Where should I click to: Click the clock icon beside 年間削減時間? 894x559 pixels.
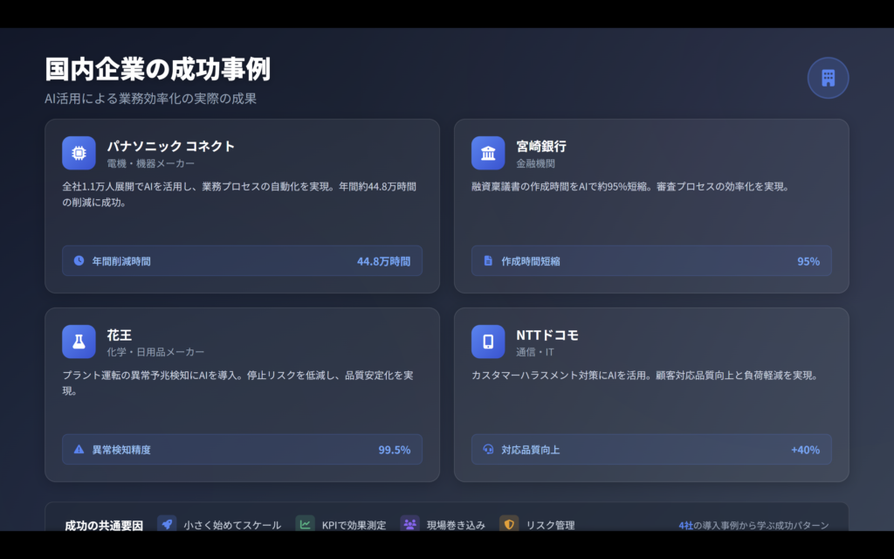pyautogui.click(x=79, y=260)
